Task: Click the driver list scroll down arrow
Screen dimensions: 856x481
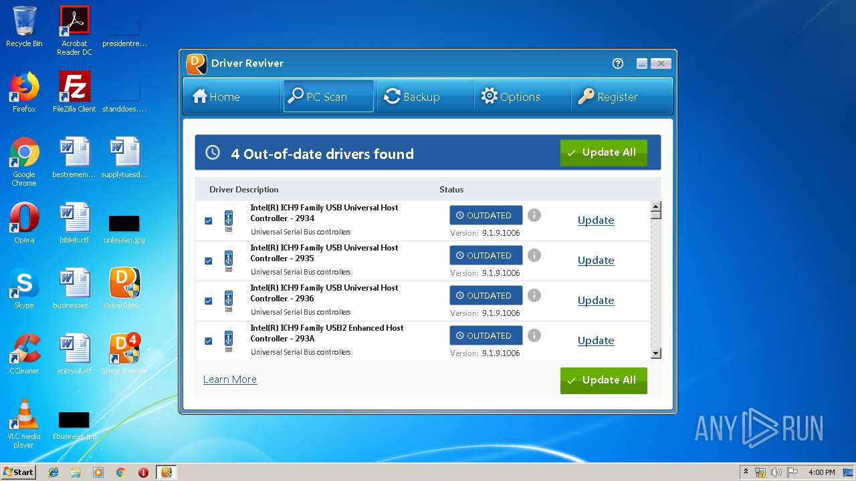Action: [x=656, y=353]
